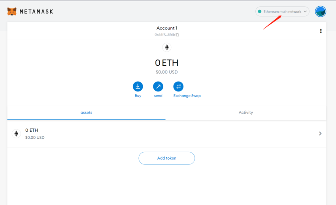This screenshot has height=205, width=336.
Task: Click the Account 1 name
Action: click(x=167, y=28)
